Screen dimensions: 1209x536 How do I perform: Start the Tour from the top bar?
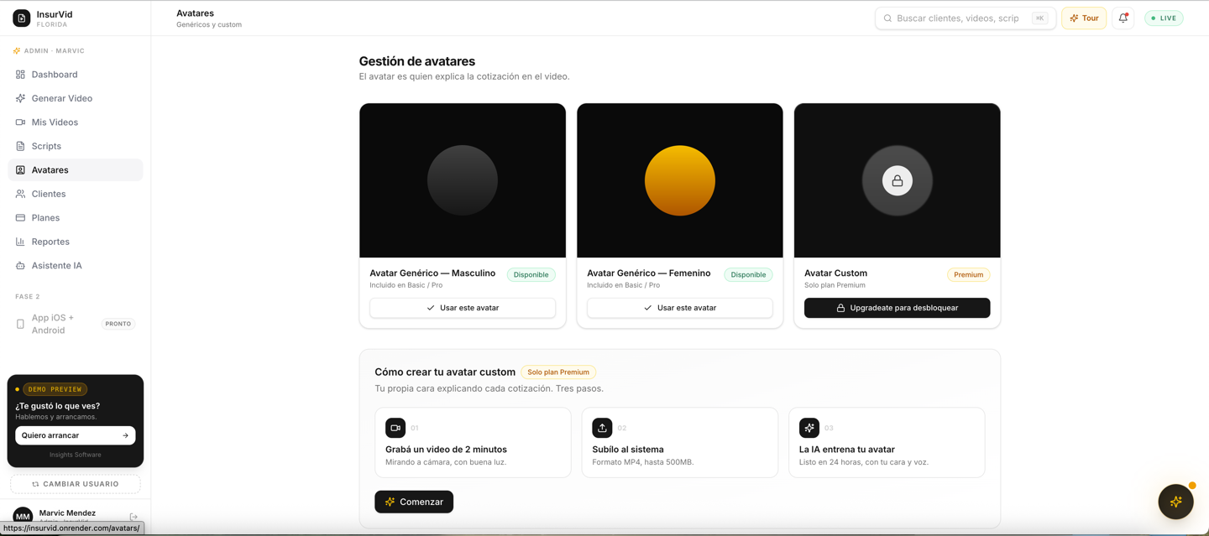tap(1084, 18)
